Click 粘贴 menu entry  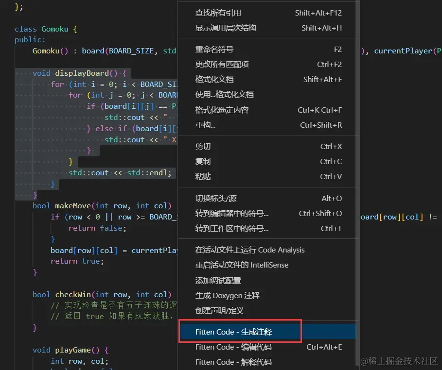(268, 177)
